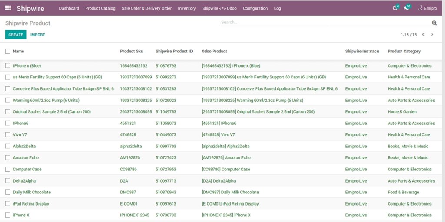The width and height of the screenshot is (445, 222).
Task: Click the Create button
Action: click(x=16, y=35)
